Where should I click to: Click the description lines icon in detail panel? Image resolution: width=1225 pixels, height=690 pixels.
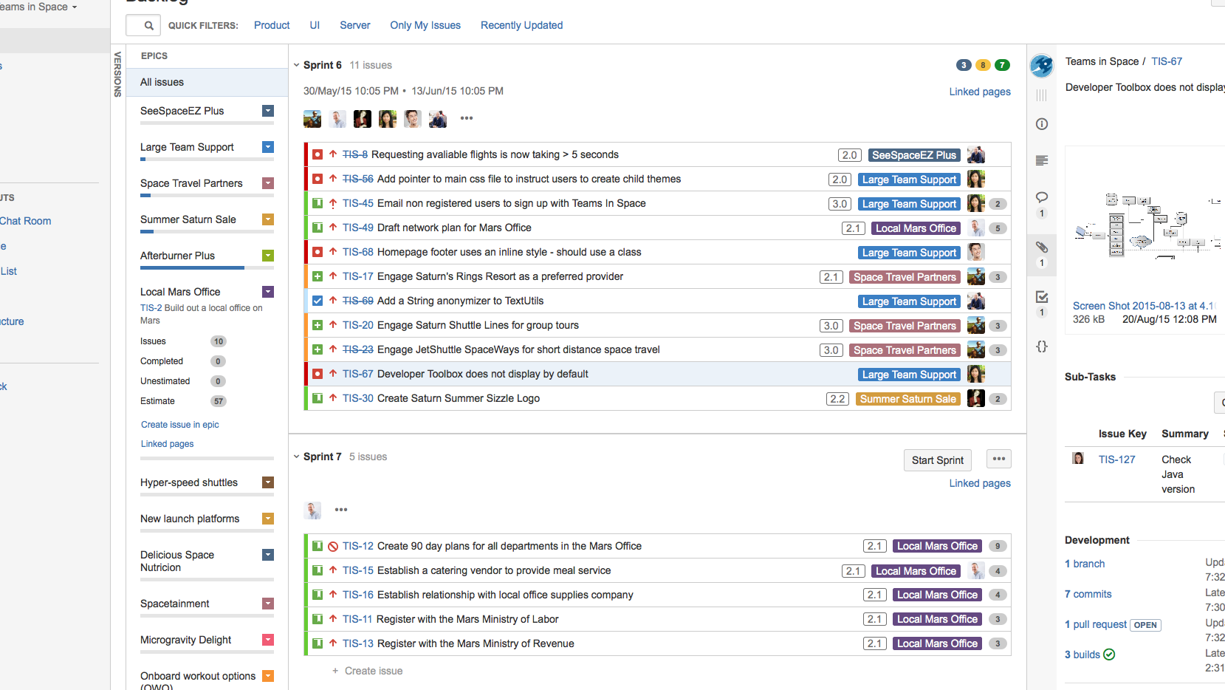pyautogui.click(x=1042, y=160)
